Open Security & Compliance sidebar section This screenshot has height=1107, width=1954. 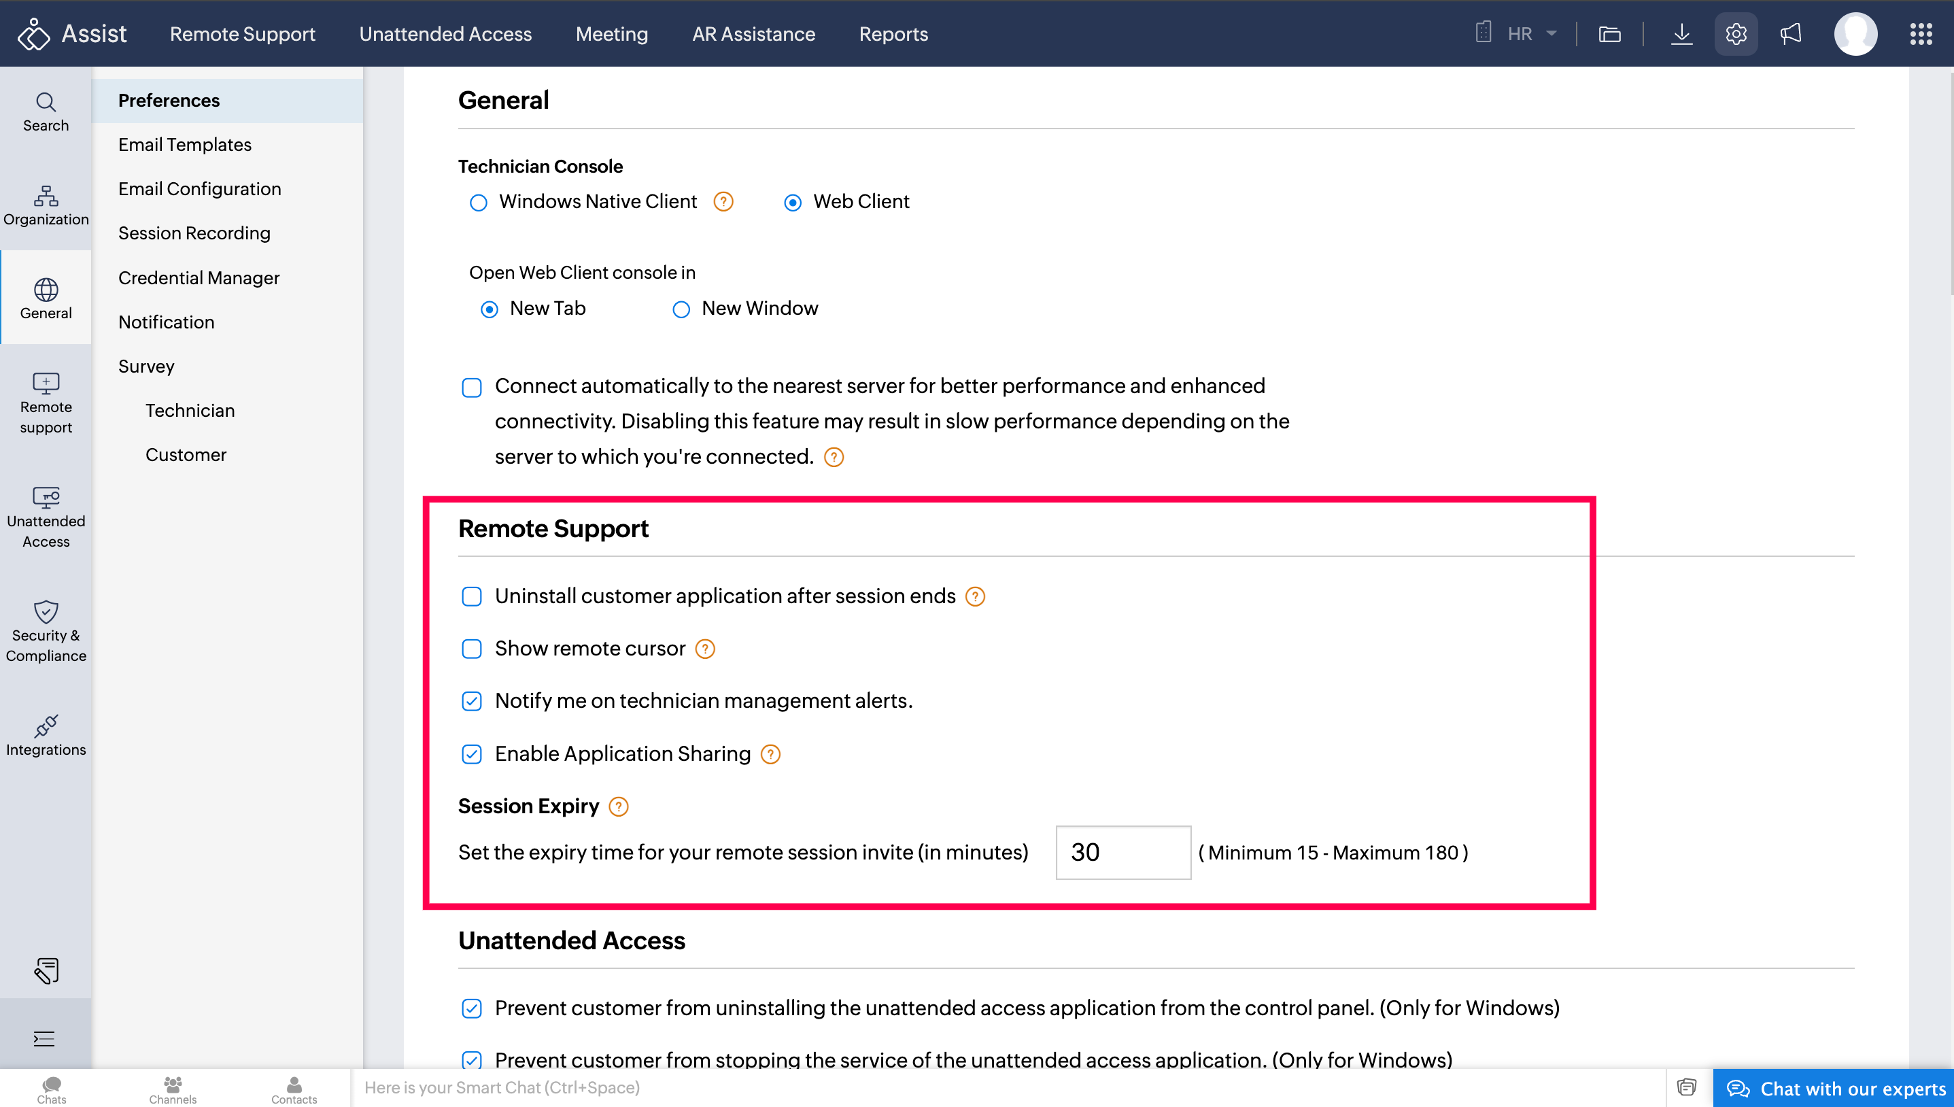coord(46,631)
